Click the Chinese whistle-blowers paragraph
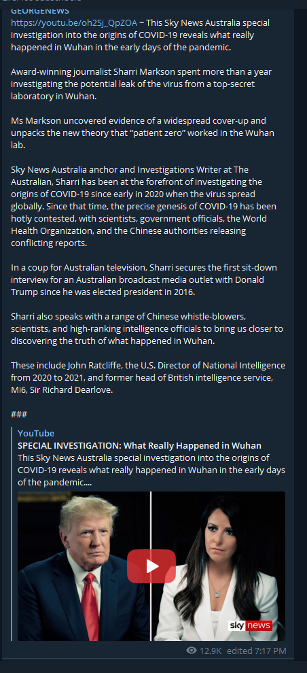The height and width of the screenshot is (673, 307). coord(147,328)
